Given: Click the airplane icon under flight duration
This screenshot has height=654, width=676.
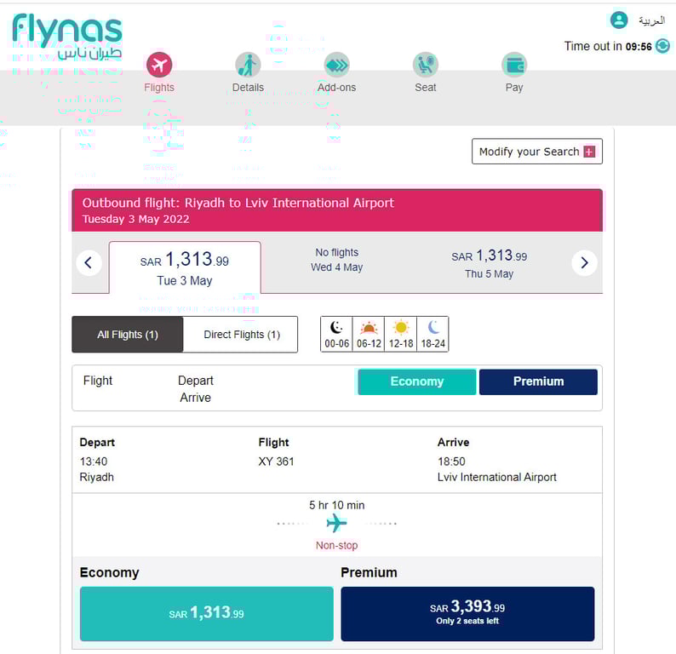Looking at the screenshot, I should (336, 524).
